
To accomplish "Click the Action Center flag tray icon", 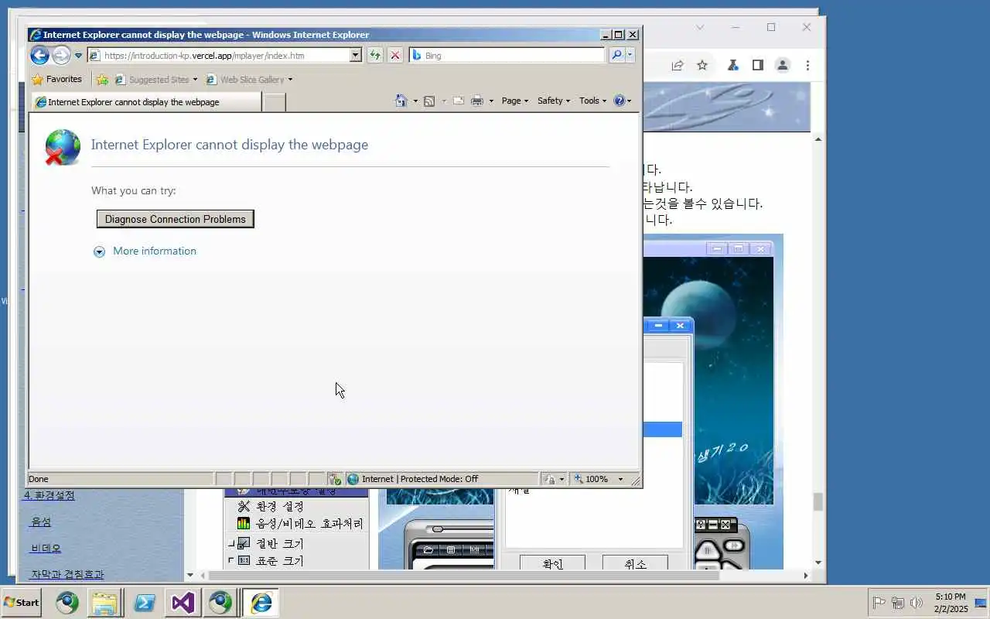I will pos(879,603).
